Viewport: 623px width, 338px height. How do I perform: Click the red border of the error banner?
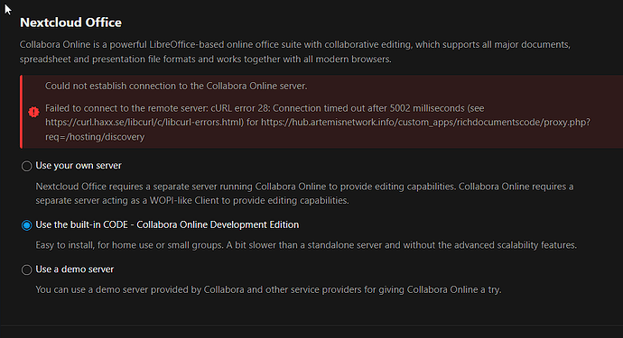coord(21,112)
